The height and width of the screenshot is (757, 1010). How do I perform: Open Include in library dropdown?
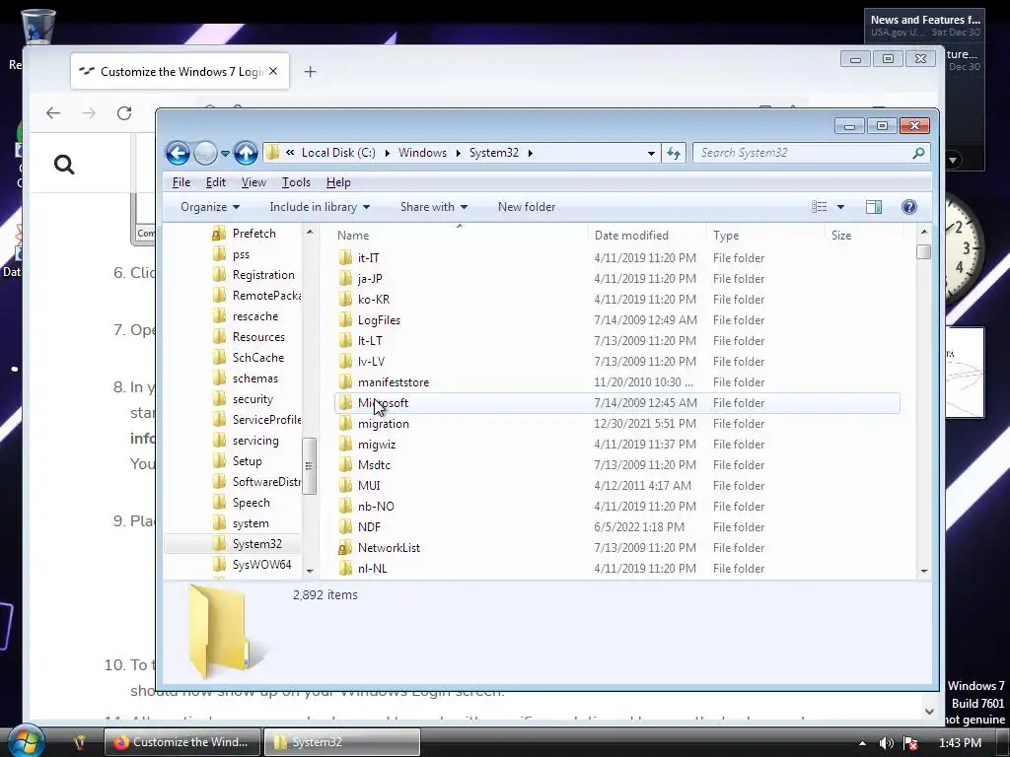(320, 207)
